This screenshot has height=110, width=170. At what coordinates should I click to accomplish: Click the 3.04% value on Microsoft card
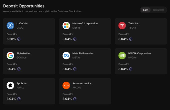click(67, 39)
